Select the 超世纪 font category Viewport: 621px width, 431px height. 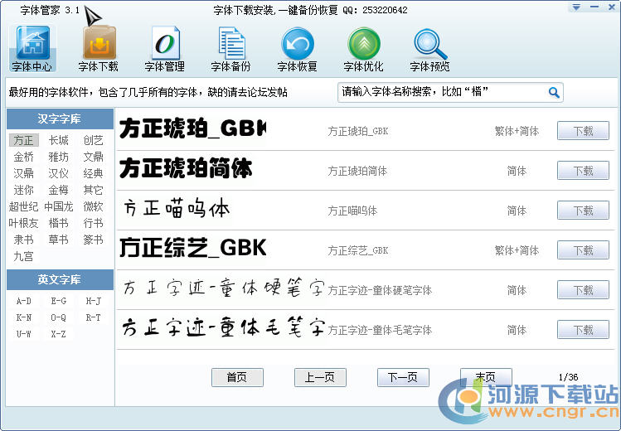(x=24, y=207)
